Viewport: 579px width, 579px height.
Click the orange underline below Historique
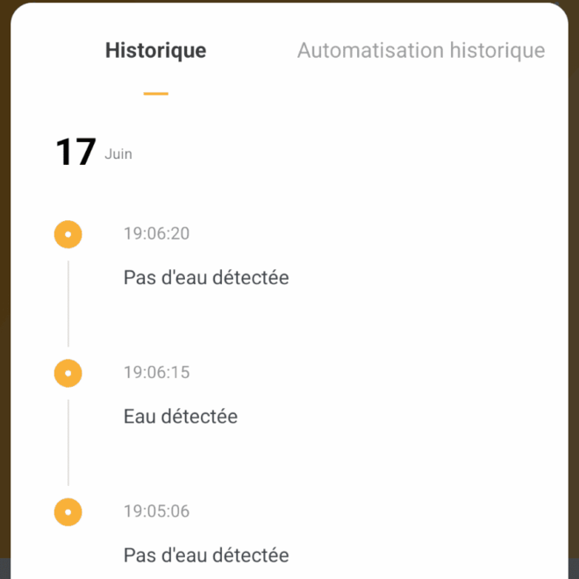click(x=156, y=94)
